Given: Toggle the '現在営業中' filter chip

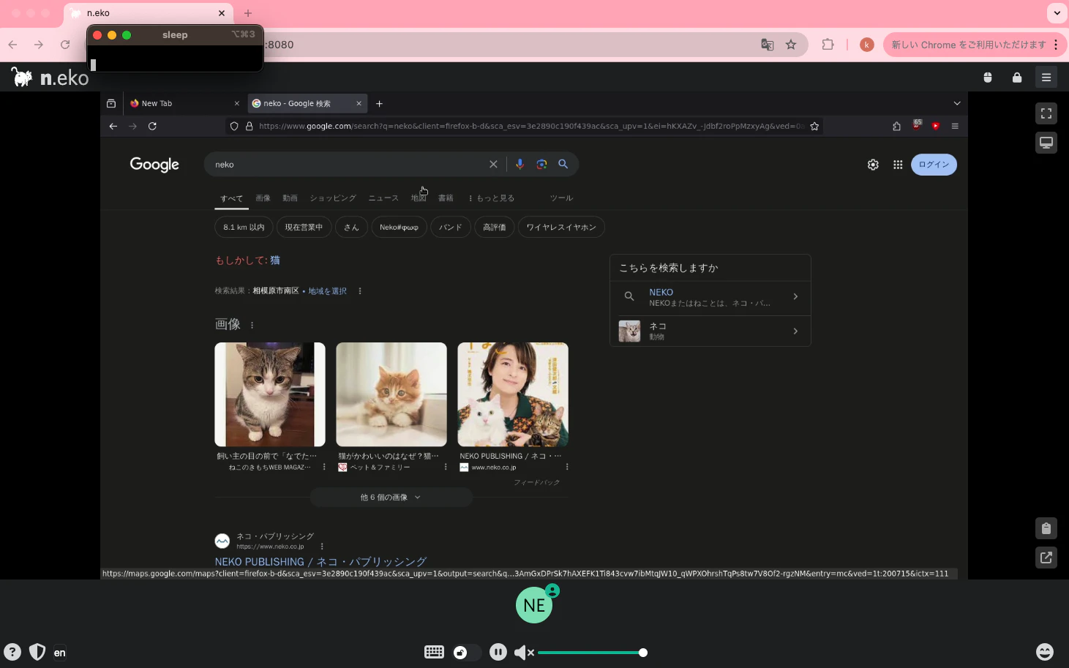Looking at the screenshot, I should pos(304,227).
